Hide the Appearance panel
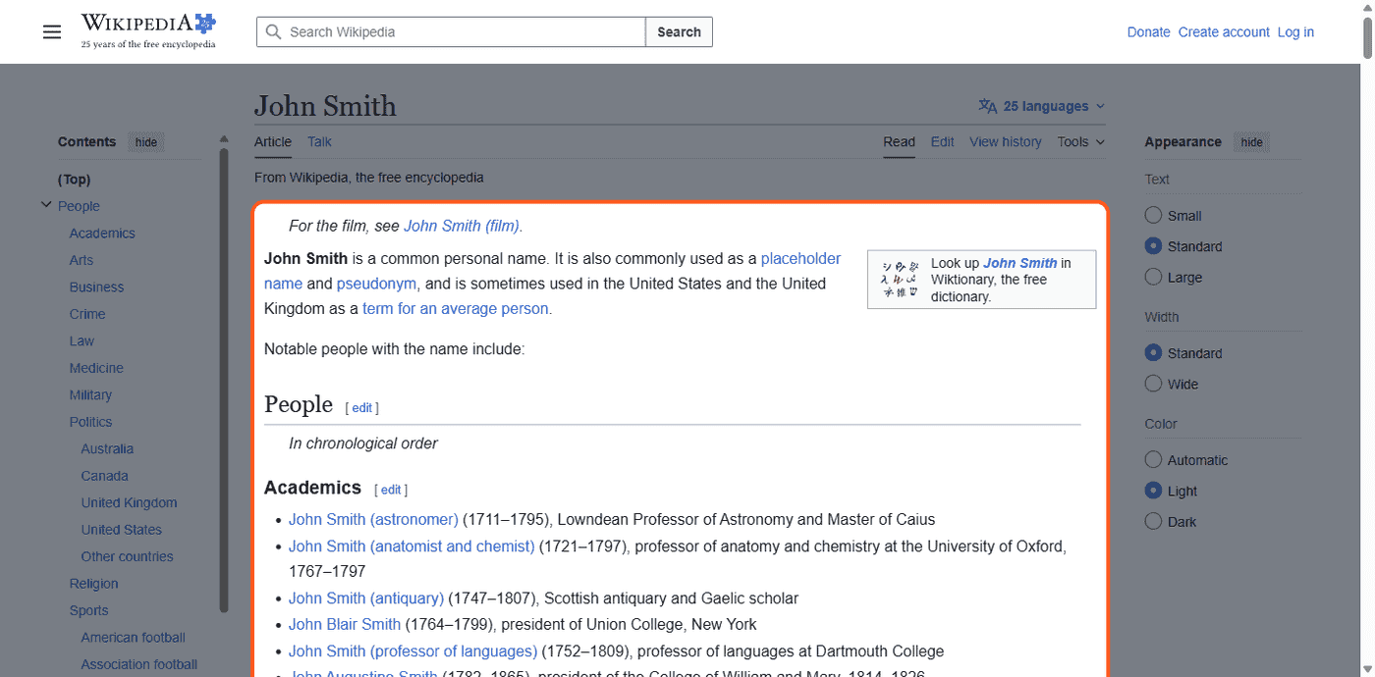Viewport: 1375px width, 677px height. (1252, 142)
